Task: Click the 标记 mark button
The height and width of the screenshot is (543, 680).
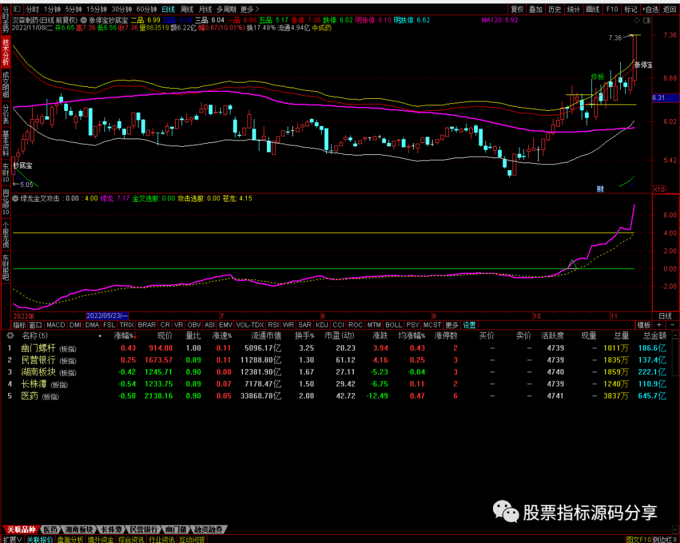Action: tap(630, 9)
